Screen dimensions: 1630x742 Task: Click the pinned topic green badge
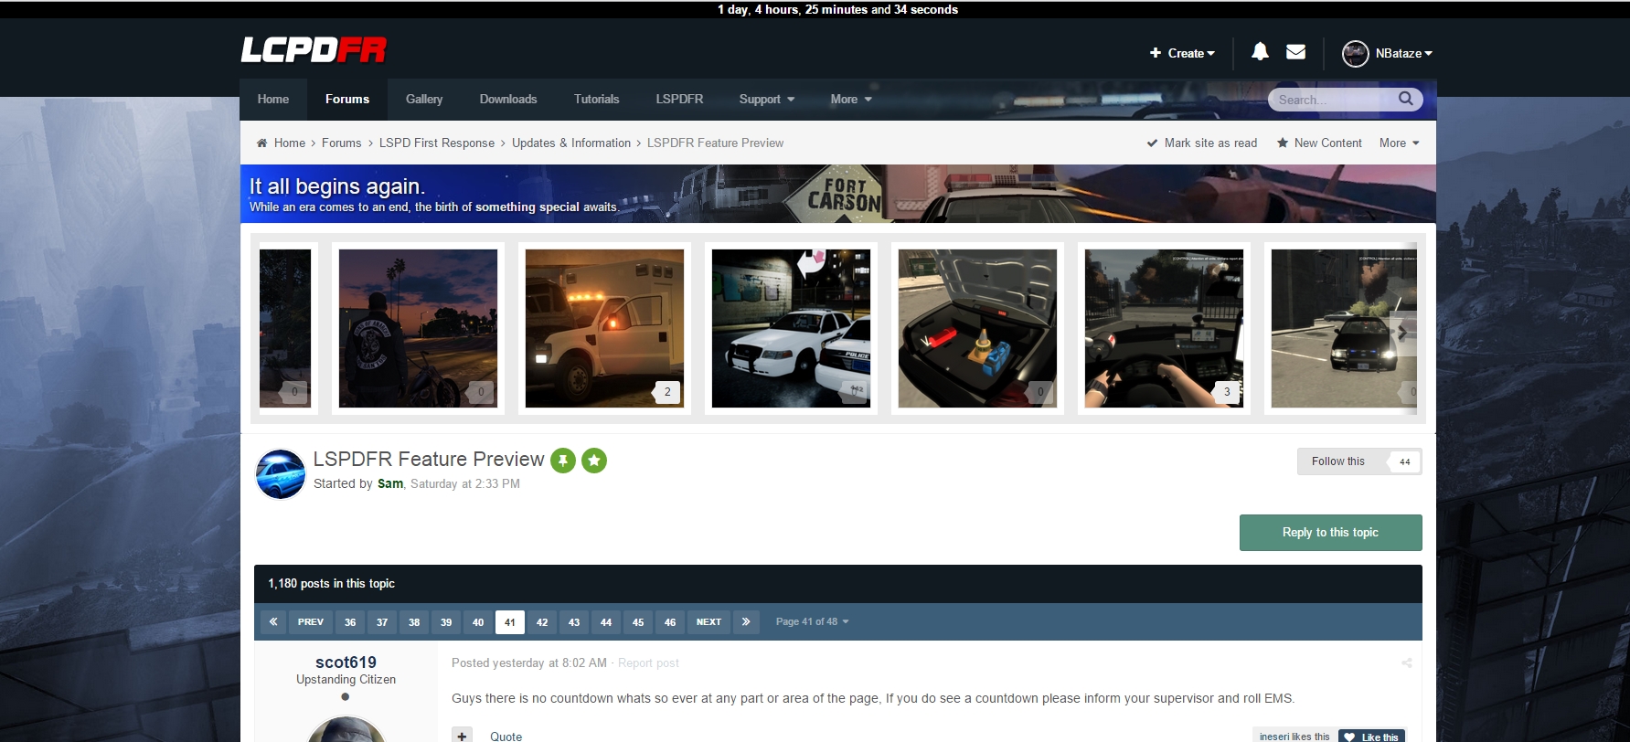[x=563, y=461]
